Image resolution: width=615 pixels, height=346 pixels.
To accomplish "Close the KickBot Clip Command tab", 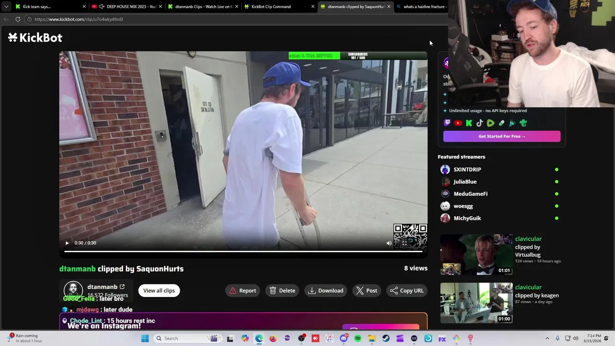I will click(313, 6).
